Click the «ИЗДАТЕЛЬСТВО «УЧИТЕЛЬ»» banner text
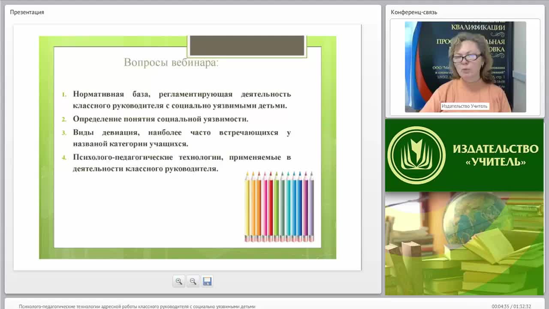The image size is (549, 309). coord(495,155)
